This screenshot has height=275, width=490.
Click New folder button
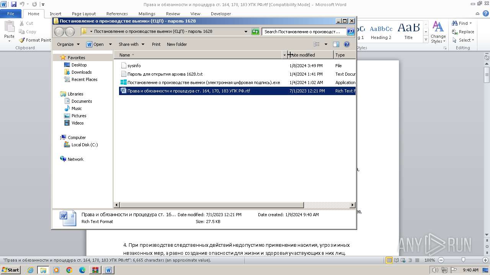177,44
